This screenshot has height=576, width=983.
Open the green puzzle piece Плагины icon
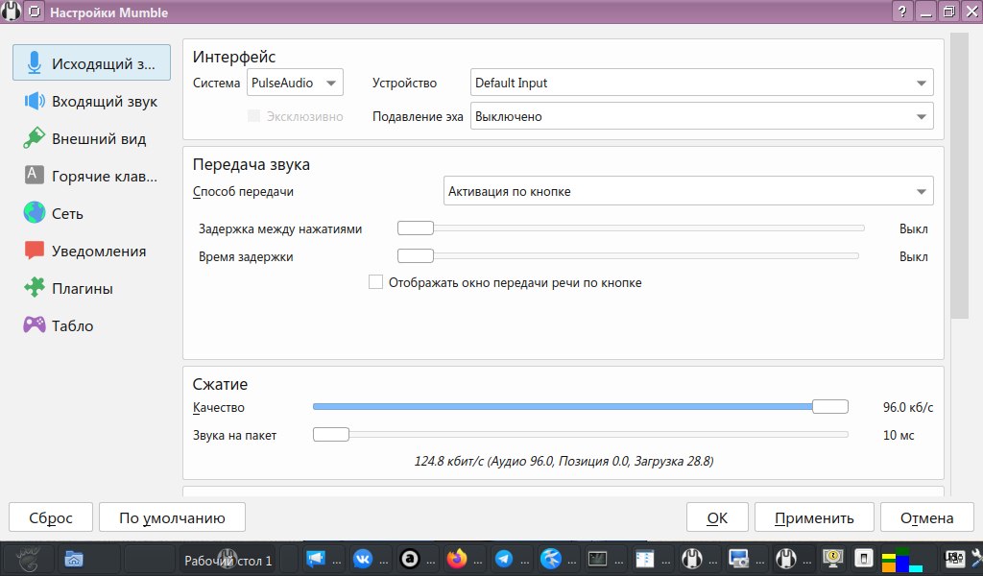tap(35, 287)
